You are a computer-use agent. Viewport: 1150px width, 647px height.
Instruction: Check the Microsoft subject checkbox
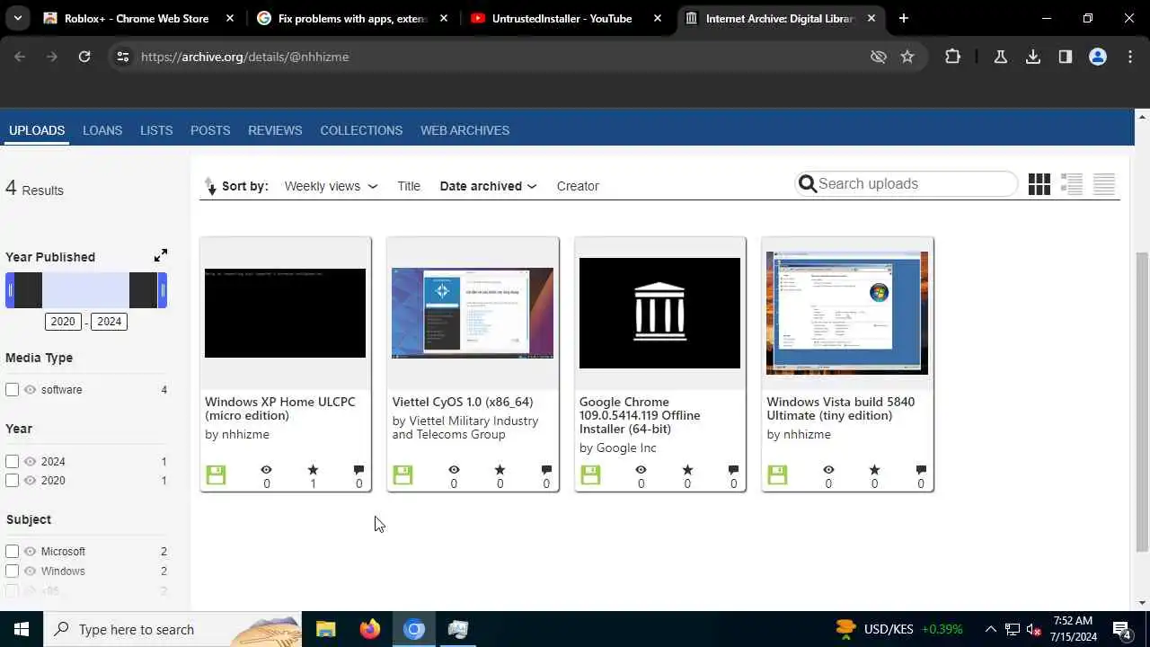click(13, 552)
